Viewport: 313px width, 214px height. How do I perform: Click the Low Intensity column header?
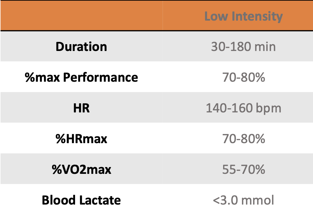[x=243, y=16]
